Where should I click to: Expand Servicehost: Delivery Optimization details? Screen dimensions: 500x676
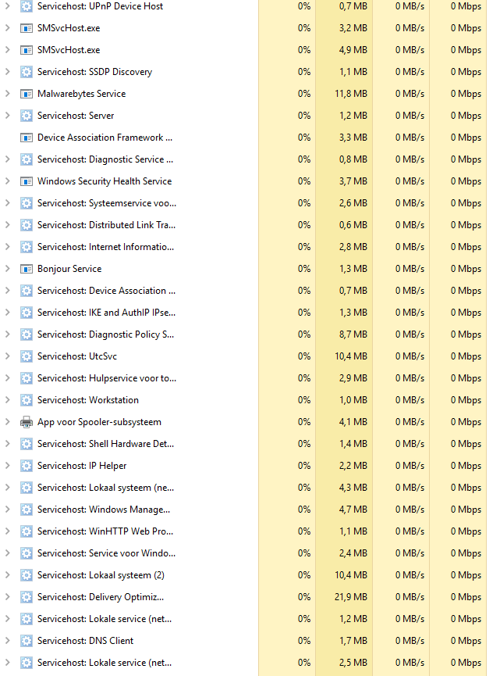tap(7, 597)
